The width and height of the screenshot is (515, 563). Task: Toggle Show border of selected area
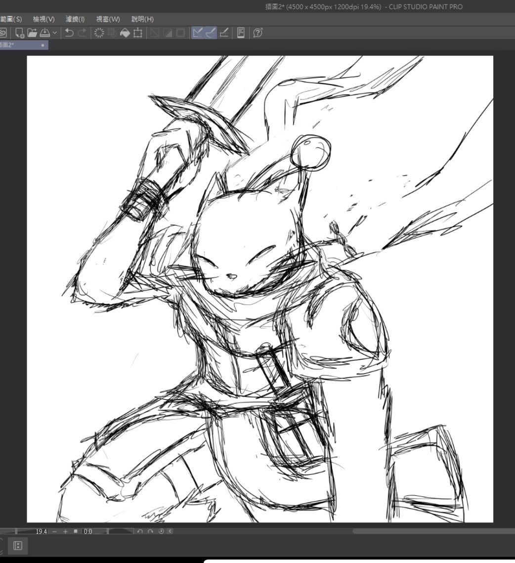pos(181,33)
